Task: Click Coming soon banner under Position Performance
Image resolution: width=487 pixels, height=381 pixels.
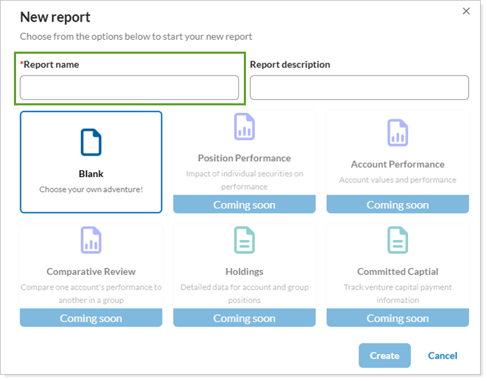Action: [x=245, y=204]
